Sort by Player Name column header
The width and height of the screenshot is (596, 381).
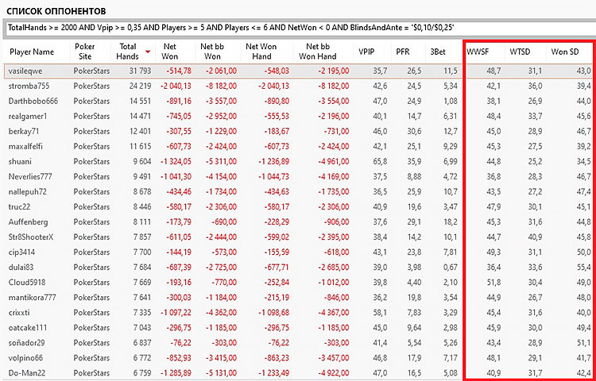(x=33, y=52)
